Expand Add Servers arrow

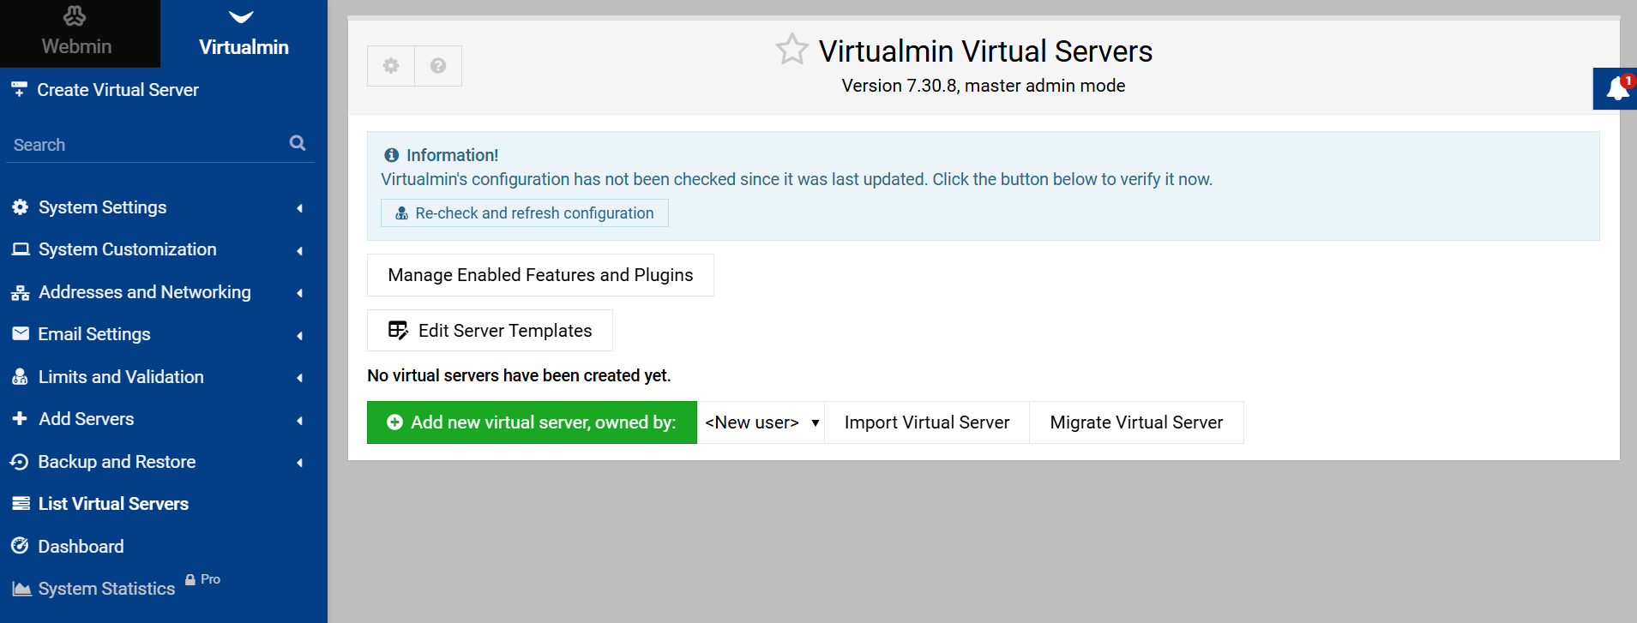[x=299, y=421]
